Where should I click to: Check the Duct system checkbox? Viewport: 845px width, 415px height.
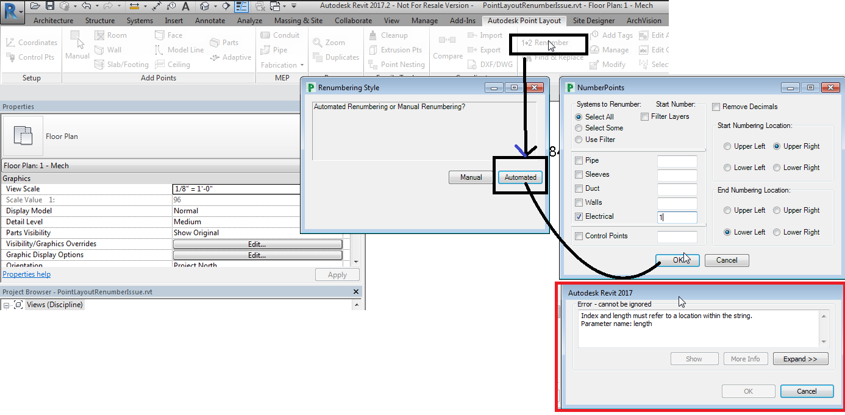579,189
